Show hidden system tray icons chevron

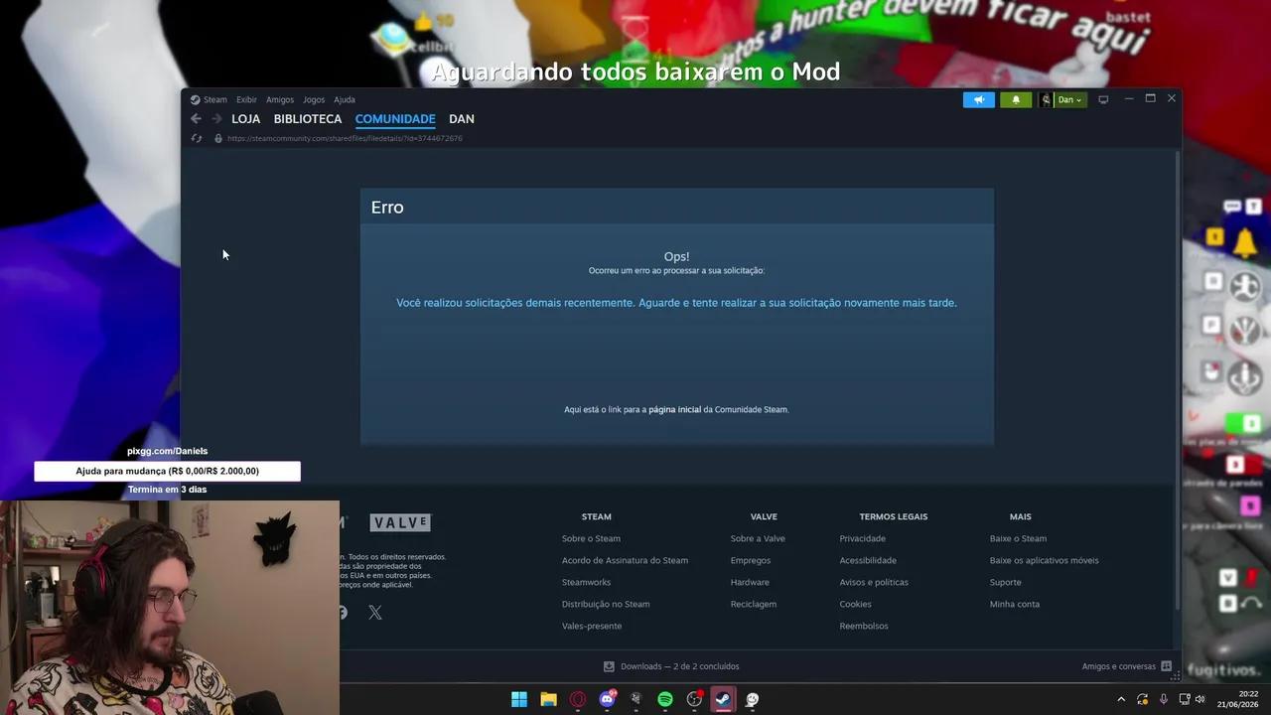coord(1121,699)
